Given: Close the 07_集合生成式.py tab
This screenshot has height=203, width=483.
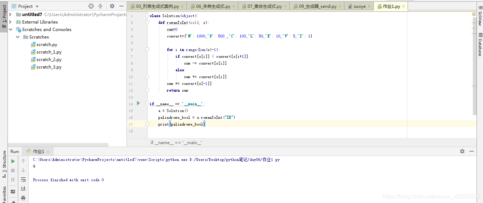Looking at the screenshot, I should [285, 6].
